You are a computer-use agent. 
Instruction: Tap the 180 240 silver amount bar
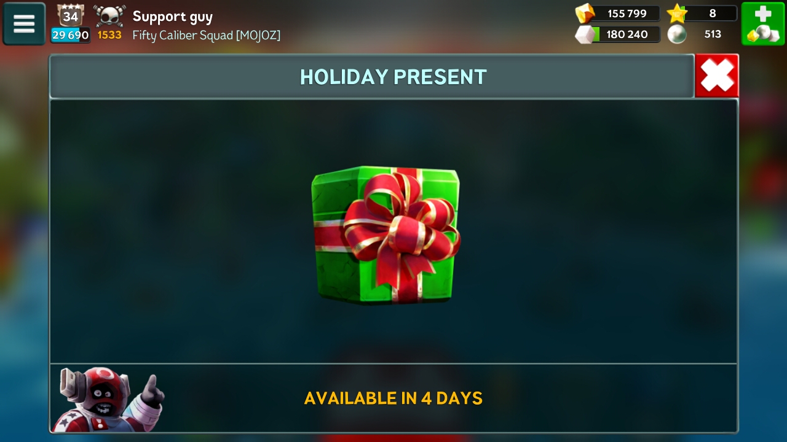tap(627, 34)
